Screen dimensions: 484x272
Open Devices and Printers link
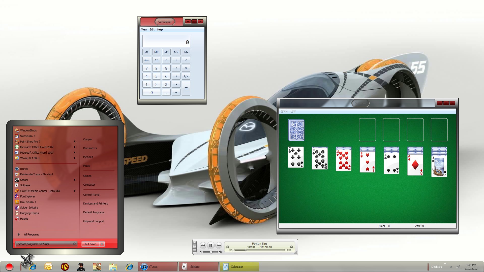coord(96,203)
